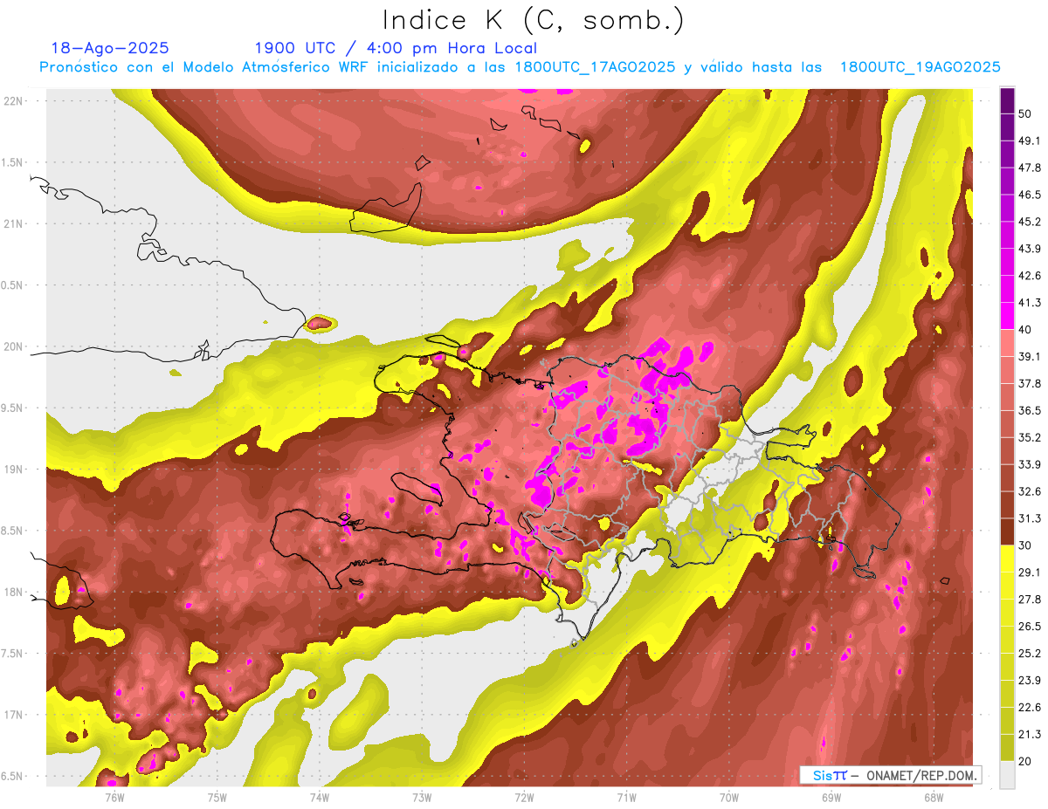The image size is (1048, 809).
Task: Click the legend value 29.1
Action: tap(1029, 572)
